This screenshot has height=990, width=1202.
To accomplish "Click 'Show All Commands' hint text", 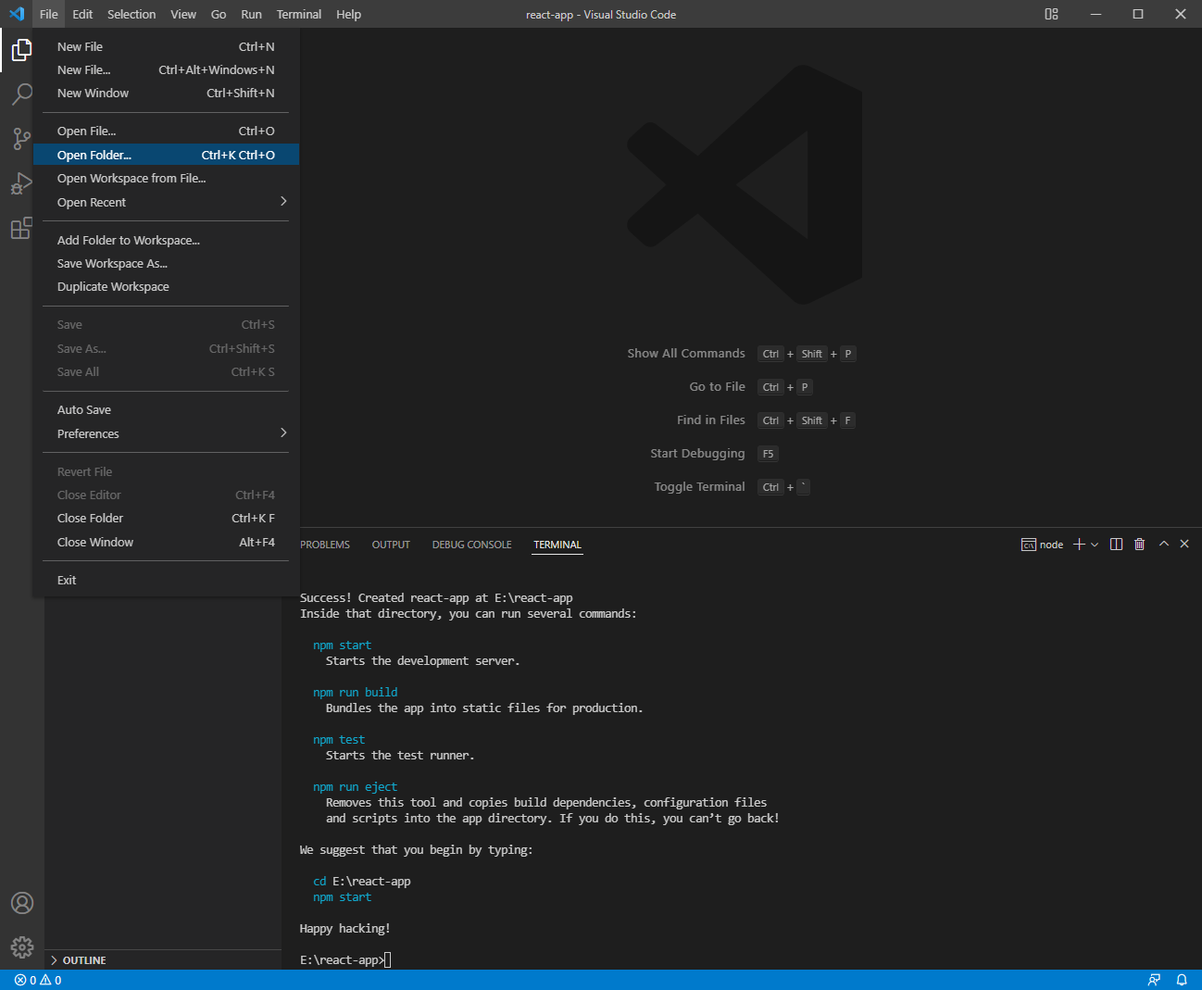I will click(x=686, y=353).
